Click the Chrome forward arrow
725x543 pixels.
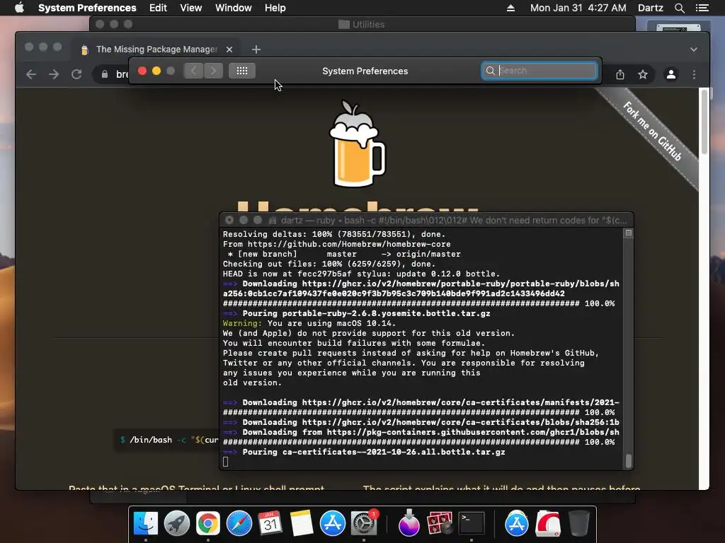pyautogui.click(x=54, y=74)
